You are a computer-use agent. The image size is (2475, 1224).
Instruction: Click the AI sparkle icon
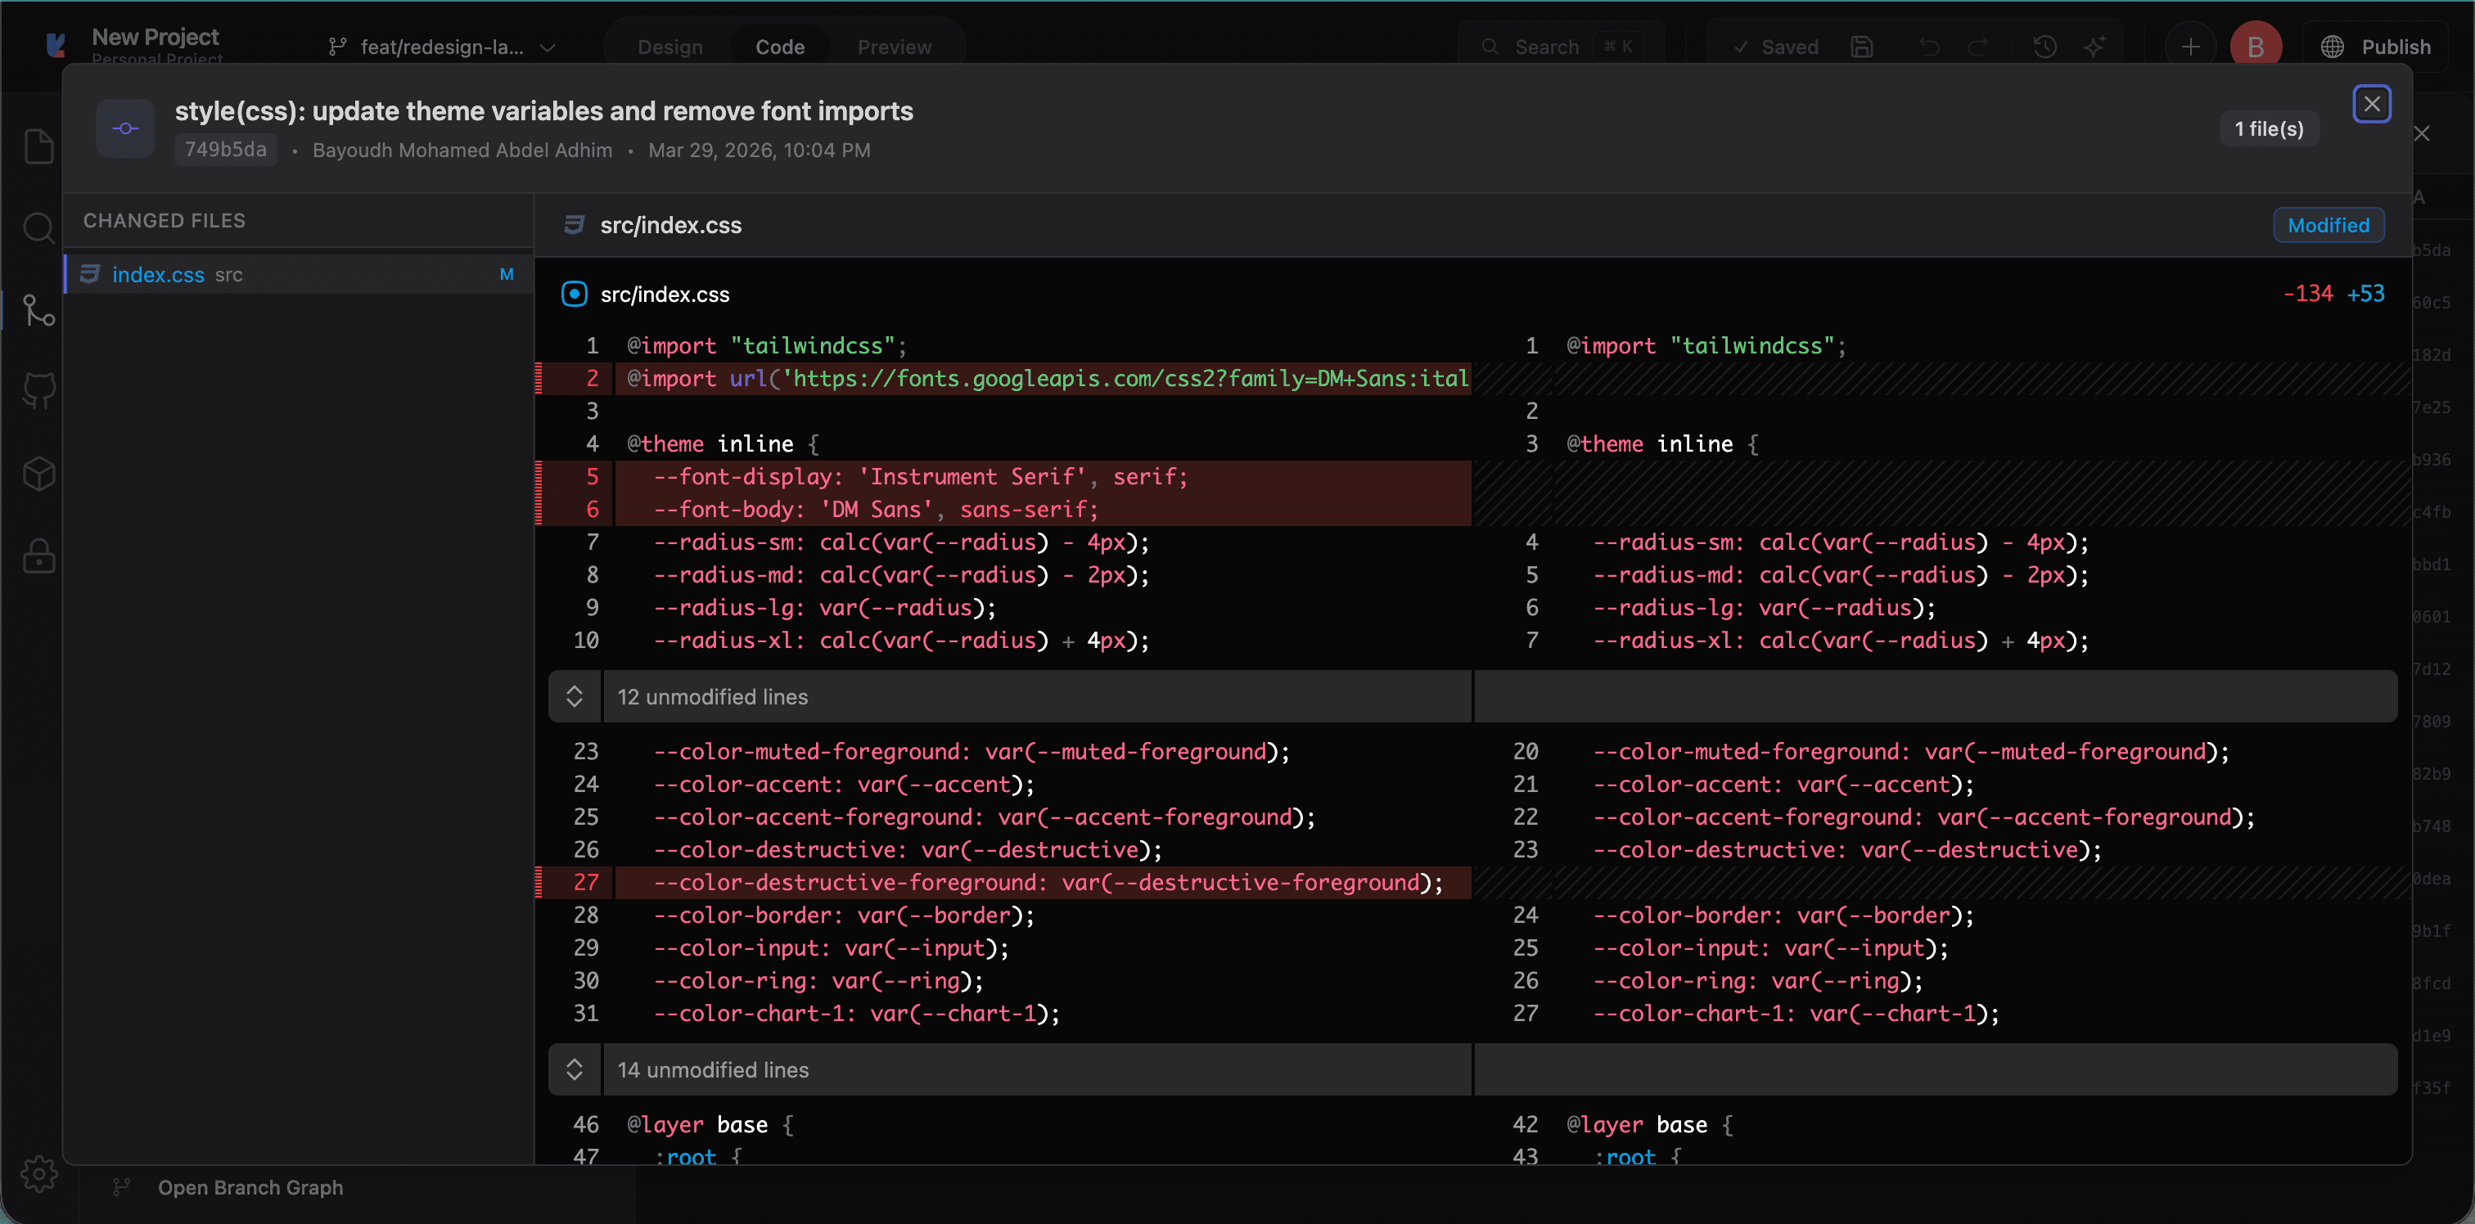click(x=2094, y=47)
